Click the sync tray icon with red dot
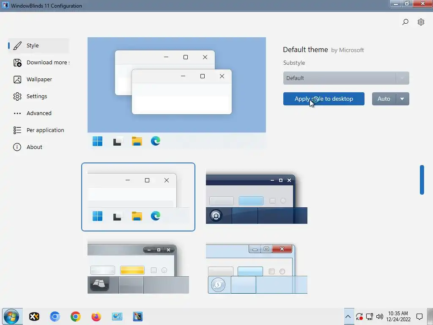Image resolution: width=433 pixels, height=325 pixels. tap(359, 317)
